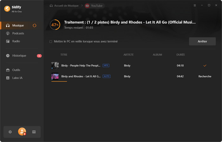This screenshot has width=222, height=142.
Task: Open the Podcasts section
Action: click(18, 33)
